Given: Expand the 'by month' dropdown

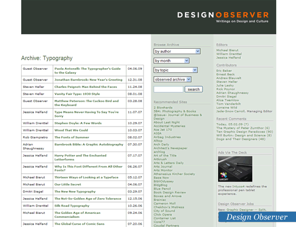Looking at the screenshot, I should pyautogui.click(x=171, y=61).
